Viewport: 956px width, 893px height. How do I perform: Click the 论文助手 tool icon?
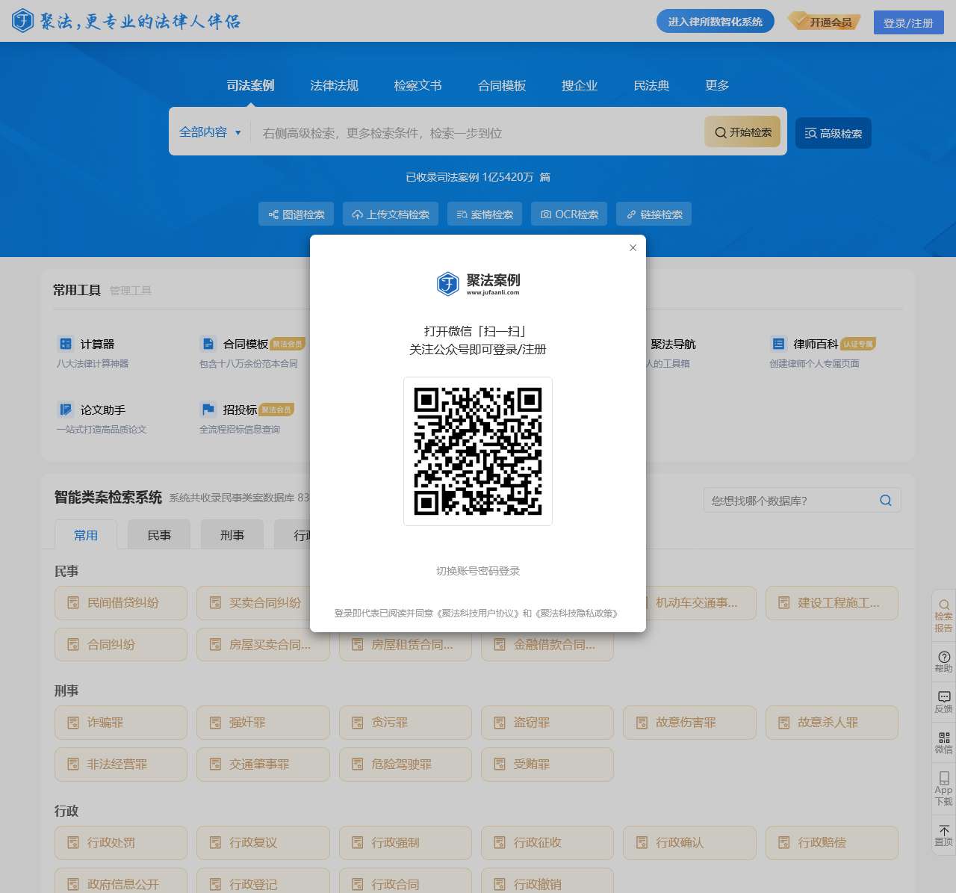pyautogui.click(x=66, y=410)
